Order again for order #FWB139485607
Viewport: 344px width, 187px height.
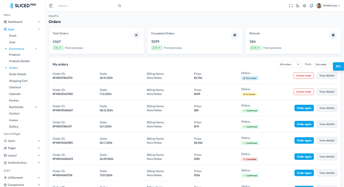304,108
